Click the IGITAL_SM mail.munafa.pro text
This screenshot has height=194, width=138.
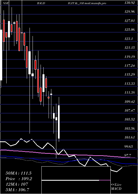87,3
